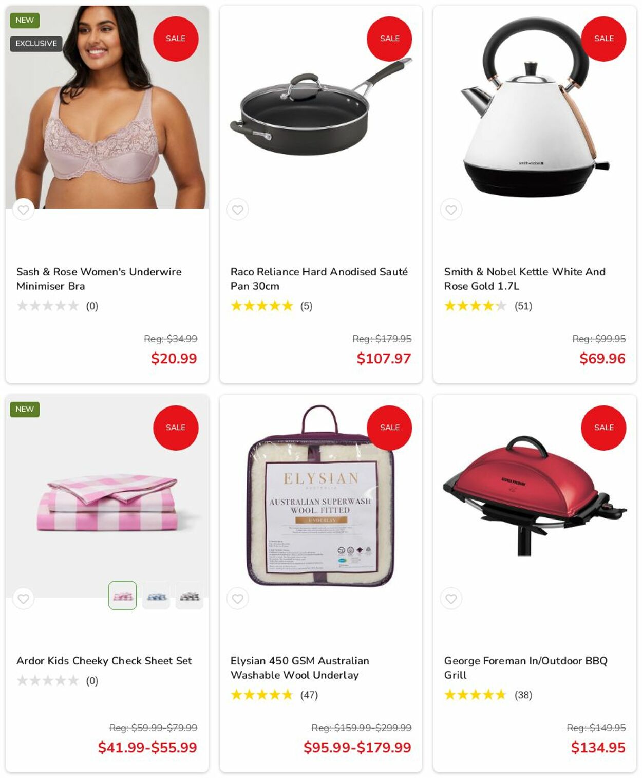Add Sash & Rose bra to wishlist

click(x=23, y=210)
